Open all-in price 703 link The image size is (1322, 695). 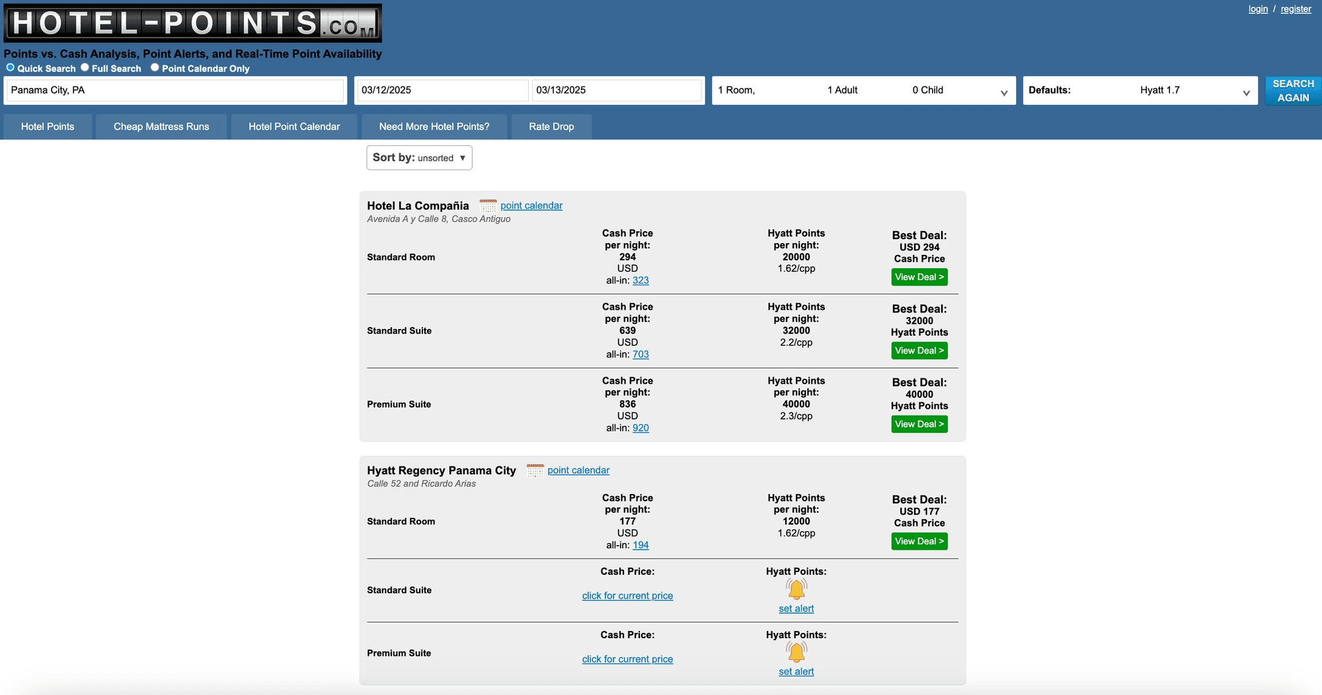(x=641, y=355)
